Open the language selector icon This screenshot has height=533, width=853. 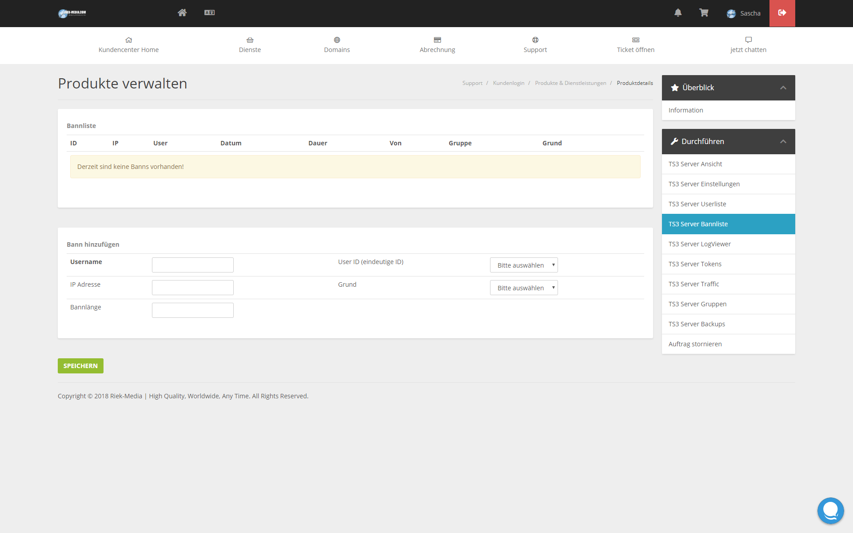[209, 12]
